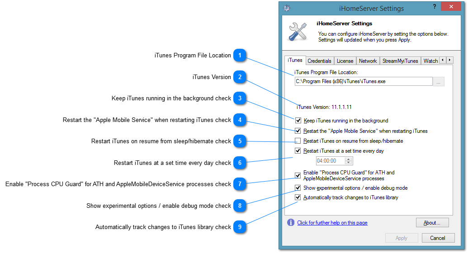Viewport: 468px width, 253px height.
Task: Click the title bar question mark help icon
Action: click(x=435, y=7)
